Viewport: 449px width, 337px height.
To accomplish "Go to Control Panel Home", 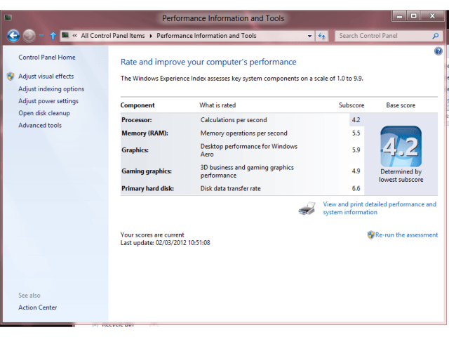I will click(x=47, y=58).
